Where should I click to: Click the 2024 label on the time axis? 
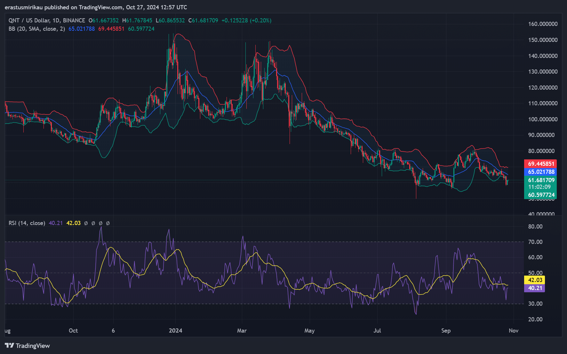(x=175, y=331)
